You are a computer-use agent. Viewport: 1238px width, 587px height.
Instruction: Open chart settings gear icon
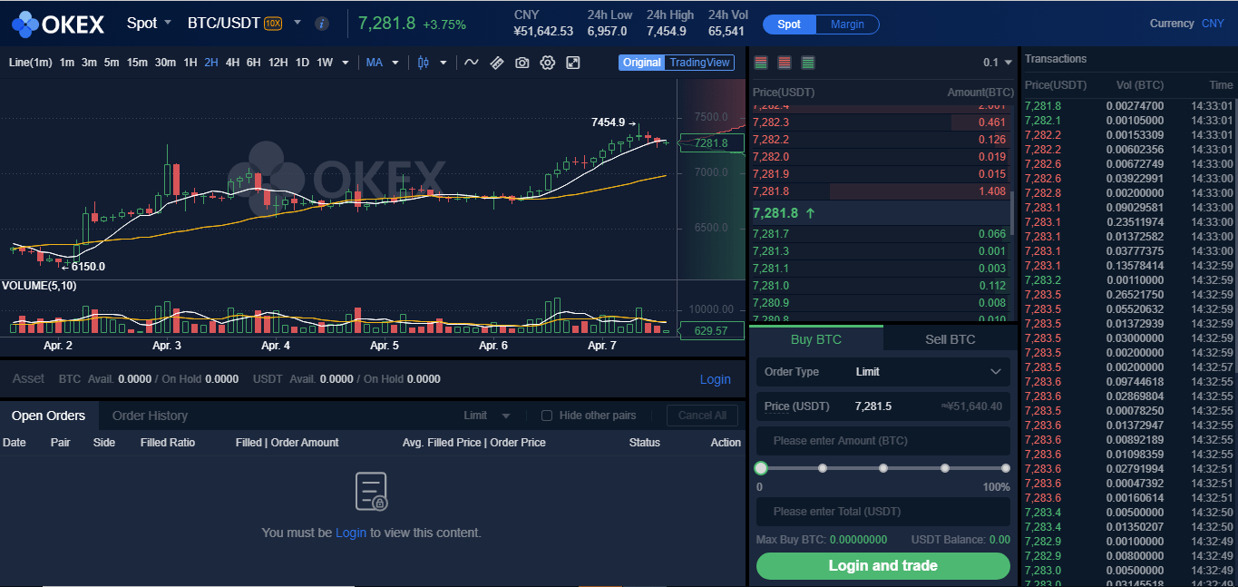pyautogui.click(x=547, y=63)
